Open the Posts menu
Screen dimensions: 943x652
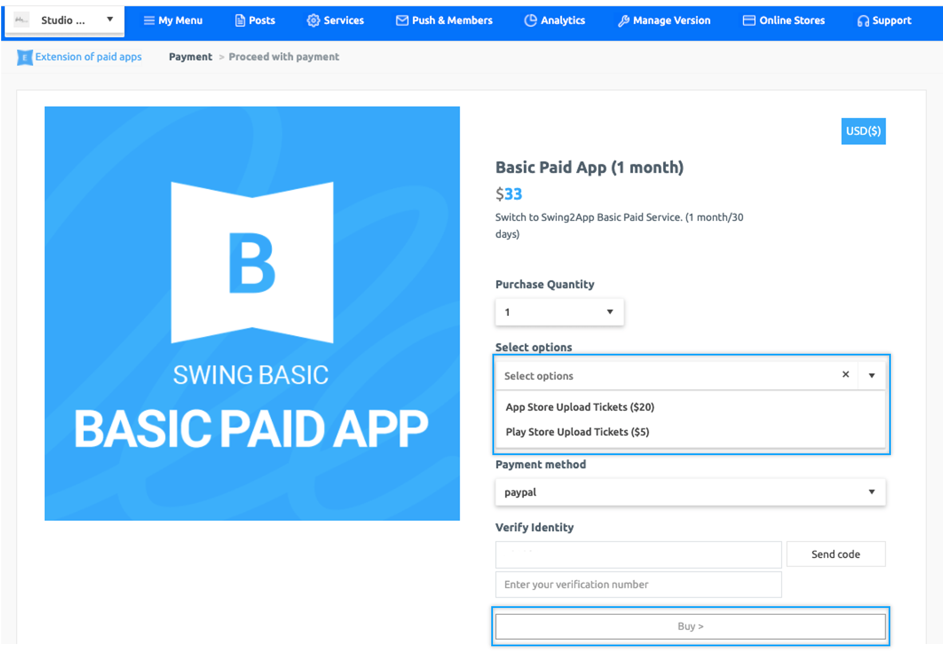point(255,21)
